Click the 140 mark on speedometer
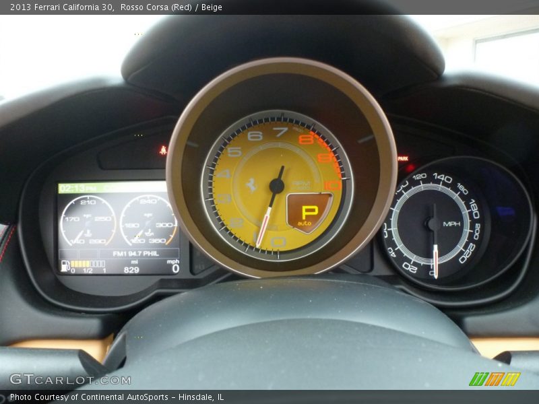This screenshot has height=404, width=539. (x=442, y=178)
